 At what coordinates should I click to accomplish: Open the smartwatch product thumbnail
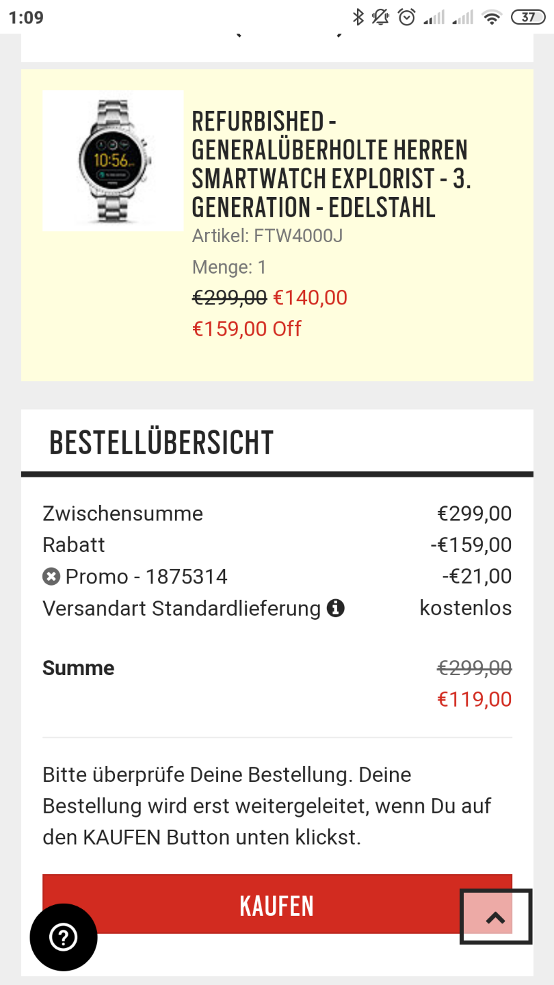point(113,161)
